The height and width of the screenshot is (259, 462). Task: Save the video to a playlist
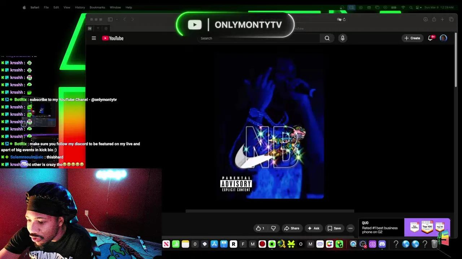tap(334, 228)
